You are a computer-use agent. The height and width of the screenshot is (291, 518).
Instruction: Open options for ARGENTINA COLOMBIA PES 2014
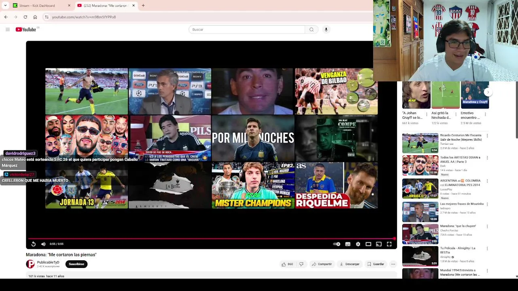point(487,181)
